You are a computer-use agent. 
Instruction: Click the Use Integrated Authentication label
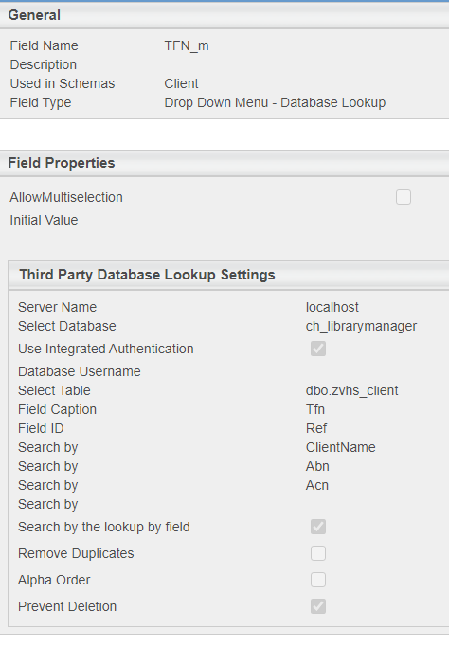pyautogui.click(x=106, y=349)
